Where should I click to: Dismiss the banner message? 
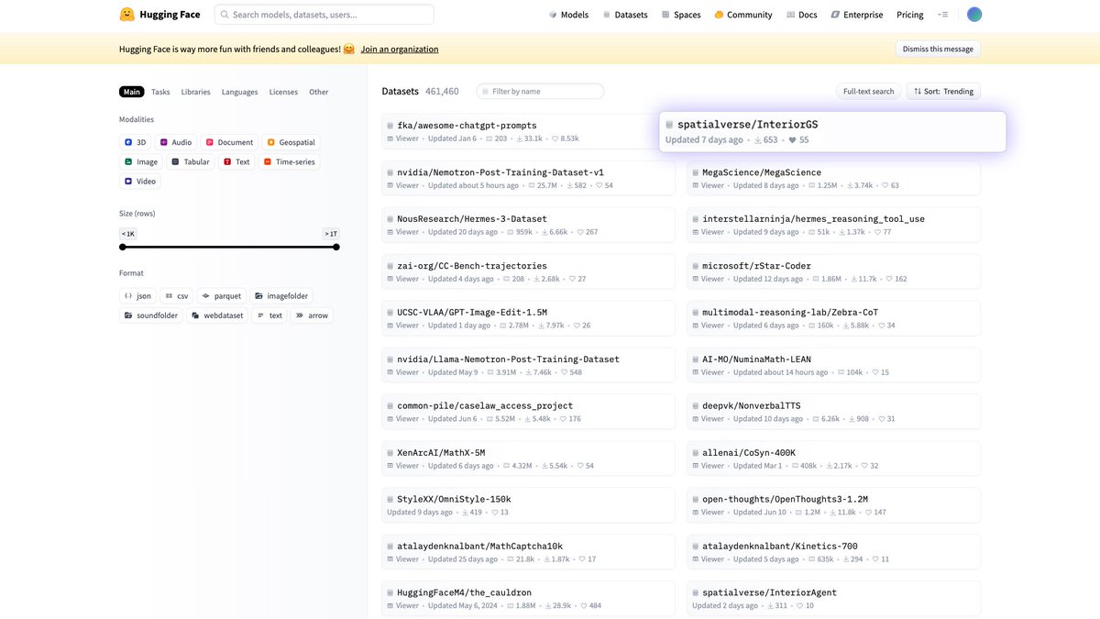point(938,49)
